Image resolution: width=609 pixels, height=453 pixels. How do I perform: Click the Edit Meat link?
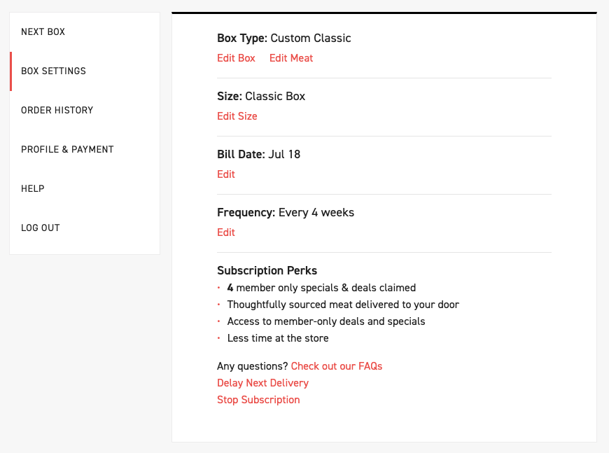[x=291, y=58]
